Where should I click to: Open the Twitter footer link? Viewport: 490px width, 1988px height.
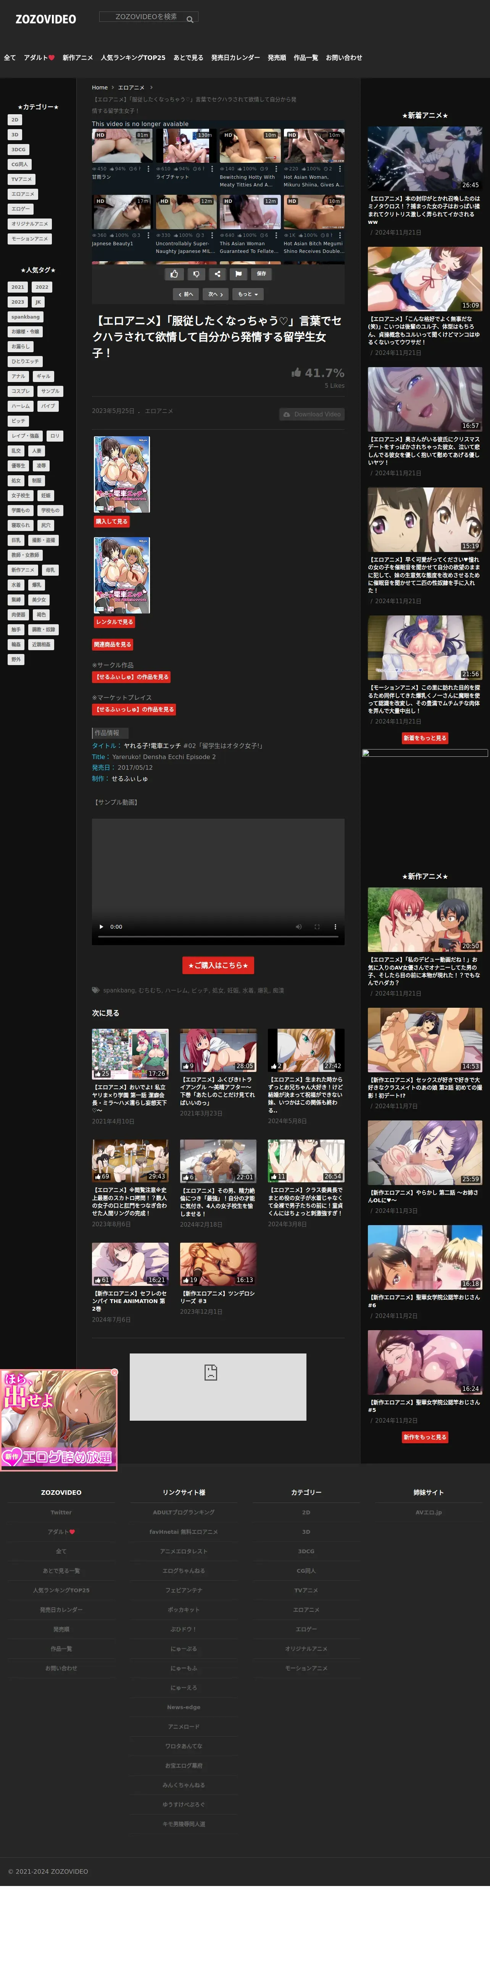pos(61,1513)
